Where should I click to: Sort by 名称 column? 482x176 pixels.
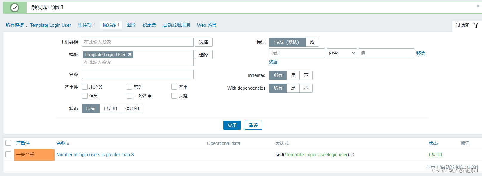(61, 143)
